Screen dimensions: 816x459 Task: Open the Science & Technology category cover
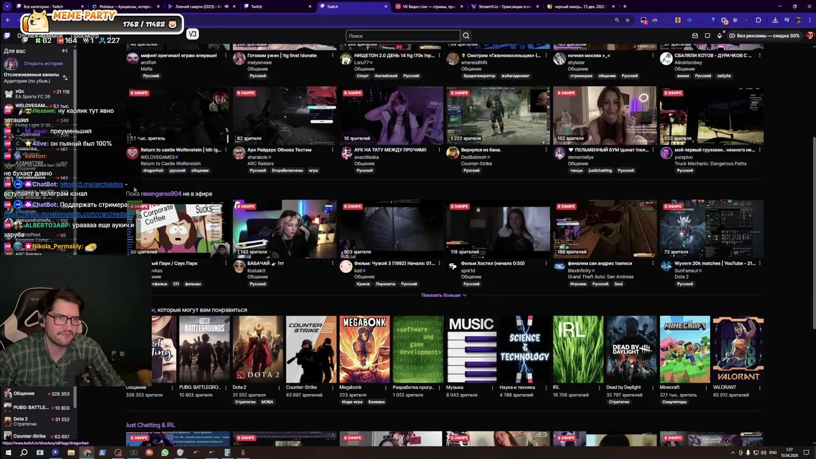coord(525,349)
